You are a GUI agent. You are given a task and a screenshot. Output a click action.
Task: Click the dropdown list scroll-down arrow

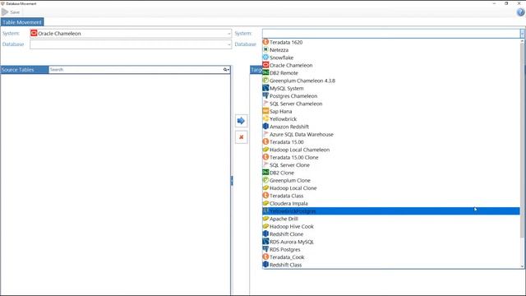pos(523,266)
